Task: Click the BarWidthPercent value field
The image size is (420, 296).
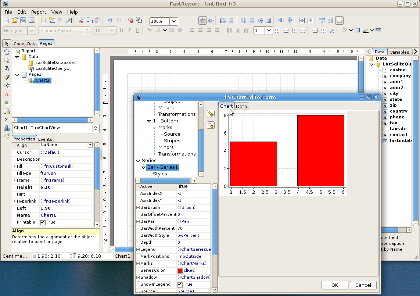Action: (194, 228)
